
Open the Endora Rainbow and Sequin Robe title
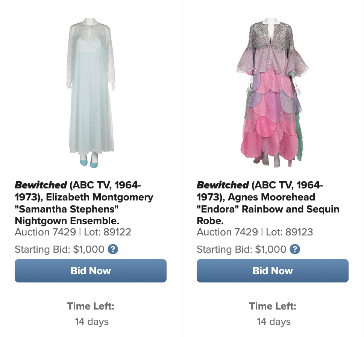[268, 203]
